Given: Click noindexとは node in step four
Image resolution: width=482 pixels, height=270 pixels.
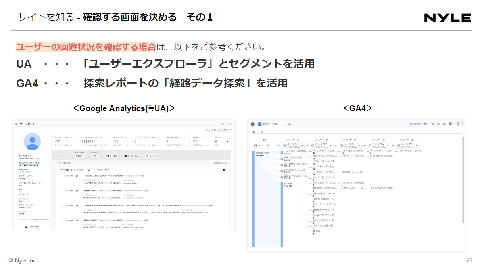Looking at the screenshot, I should pos(381,156).
